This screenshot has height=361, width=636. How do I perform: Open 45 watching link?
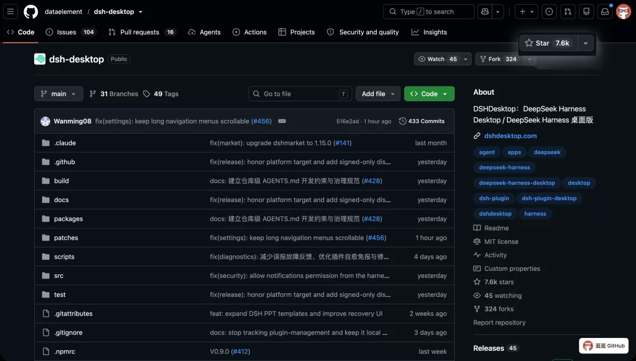(498, 296)
